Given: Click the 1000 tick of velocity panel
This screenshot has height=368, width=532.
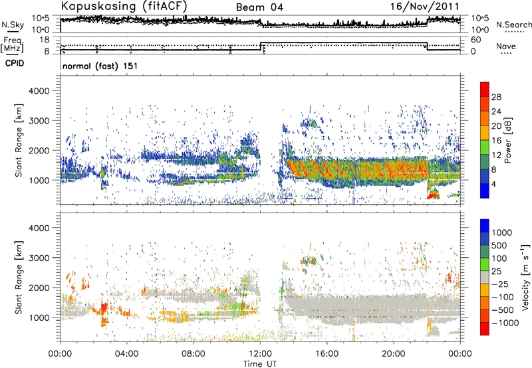Looking at the screenshot, I should pyautogui.click(x=41, y=318).
